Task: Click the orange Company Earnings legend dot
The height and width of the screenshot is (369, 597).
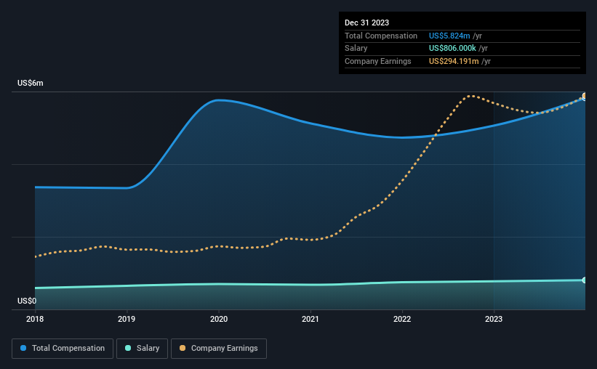Action: (183, 348)
